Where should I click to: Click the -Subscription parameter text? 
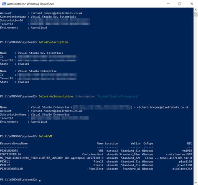tap(85, 96)
